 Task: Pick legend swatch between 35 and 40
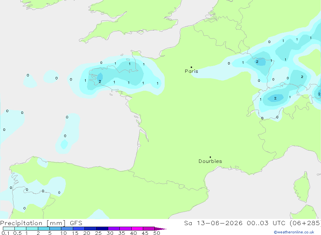pyautogui.click(x=125, y=229)
